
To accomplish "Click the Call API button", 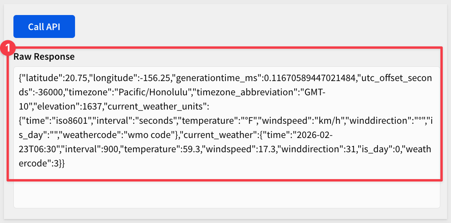I will 44,26.
